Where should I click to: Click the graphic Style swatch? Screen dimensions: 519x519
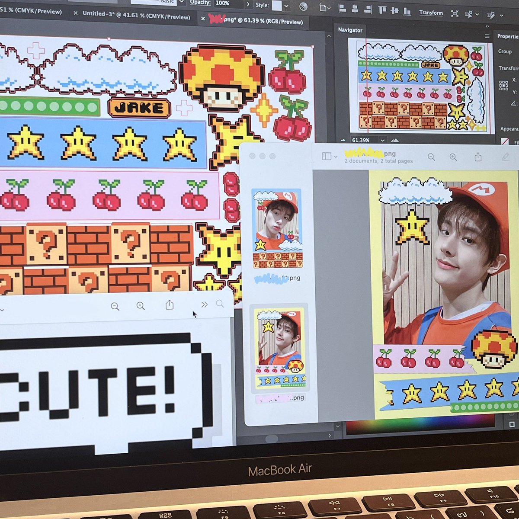tap(277, 6)
